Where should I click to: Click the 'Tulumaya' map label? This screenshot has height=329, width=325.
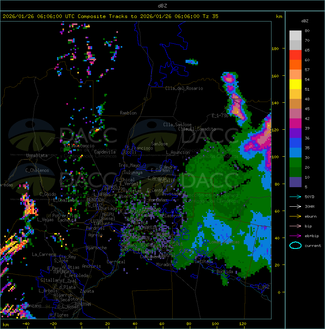point(133,172)
